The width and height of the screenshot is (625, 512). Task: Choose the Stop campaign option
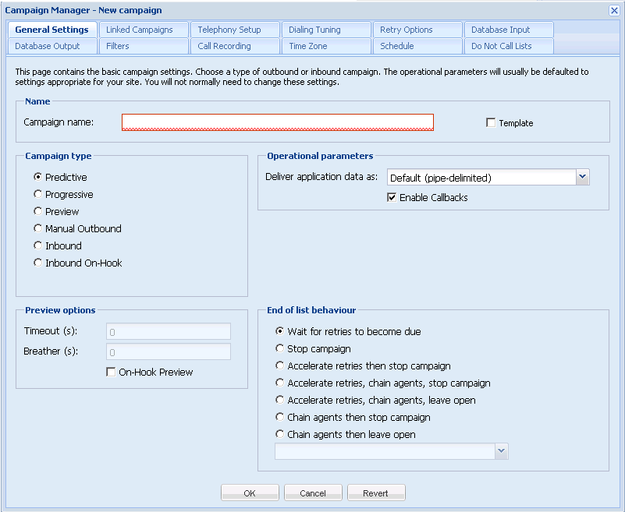click(280, 348)
